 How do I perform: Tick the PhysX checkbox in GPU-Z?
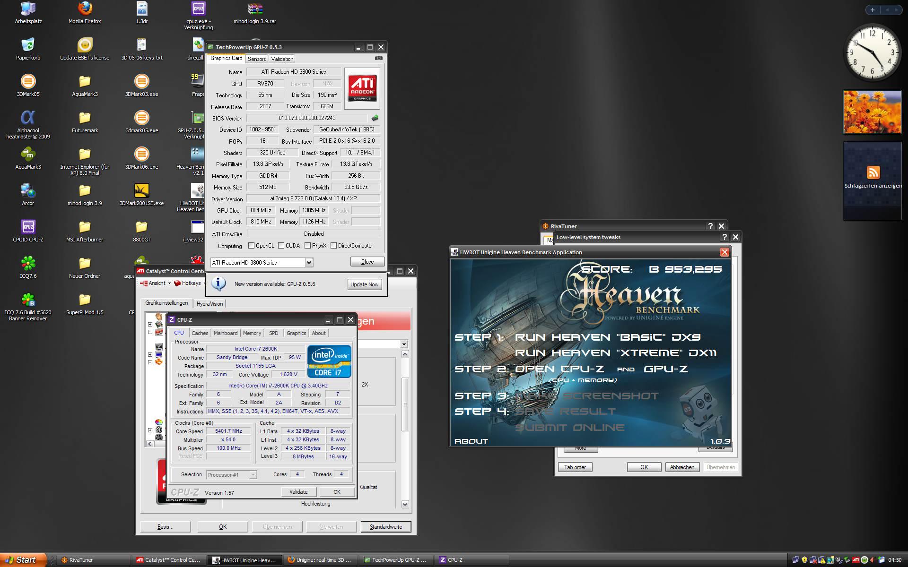[308, 246]
